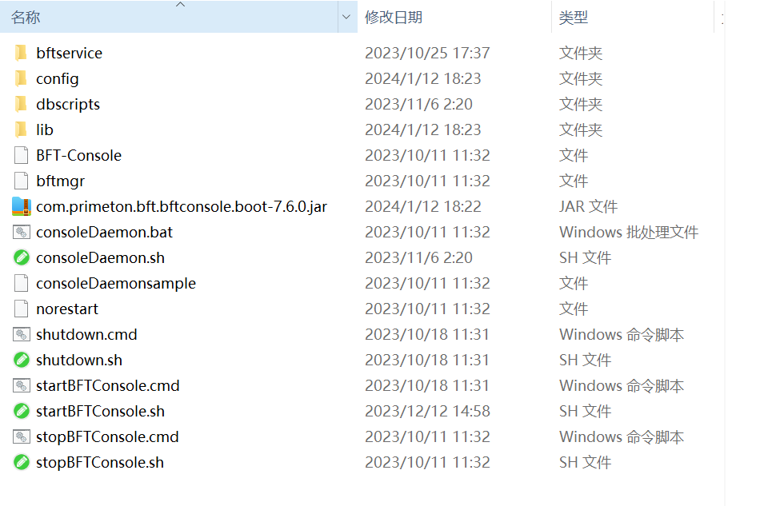Click the consoleDaemon.bat batch file icon

22,232
